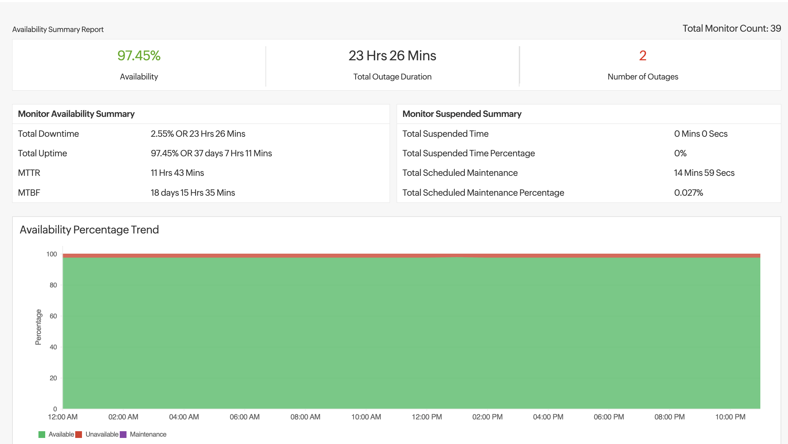Viewport: 788px width, 444px height.
Task: Toggle the Available series text label
Action: tap(61, 435)
